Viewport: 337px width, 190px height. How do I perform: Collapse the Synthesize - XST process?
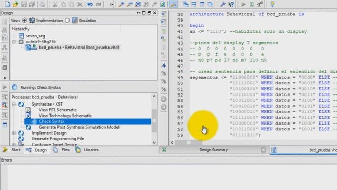(x=14, y=104)
